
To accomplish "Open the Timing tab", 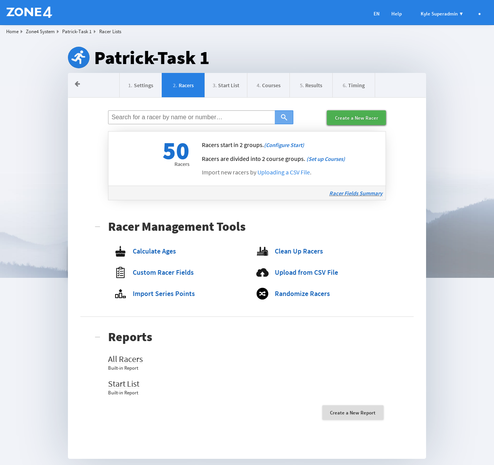I will 354,85.
